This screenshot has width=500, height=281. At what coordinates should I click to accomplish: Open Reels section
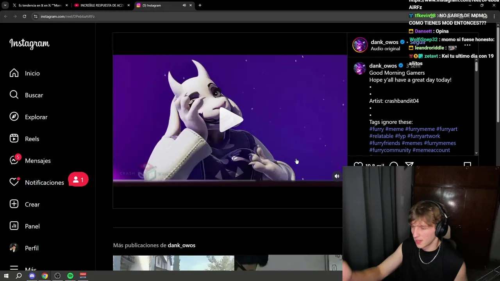(x=24, y=139)
